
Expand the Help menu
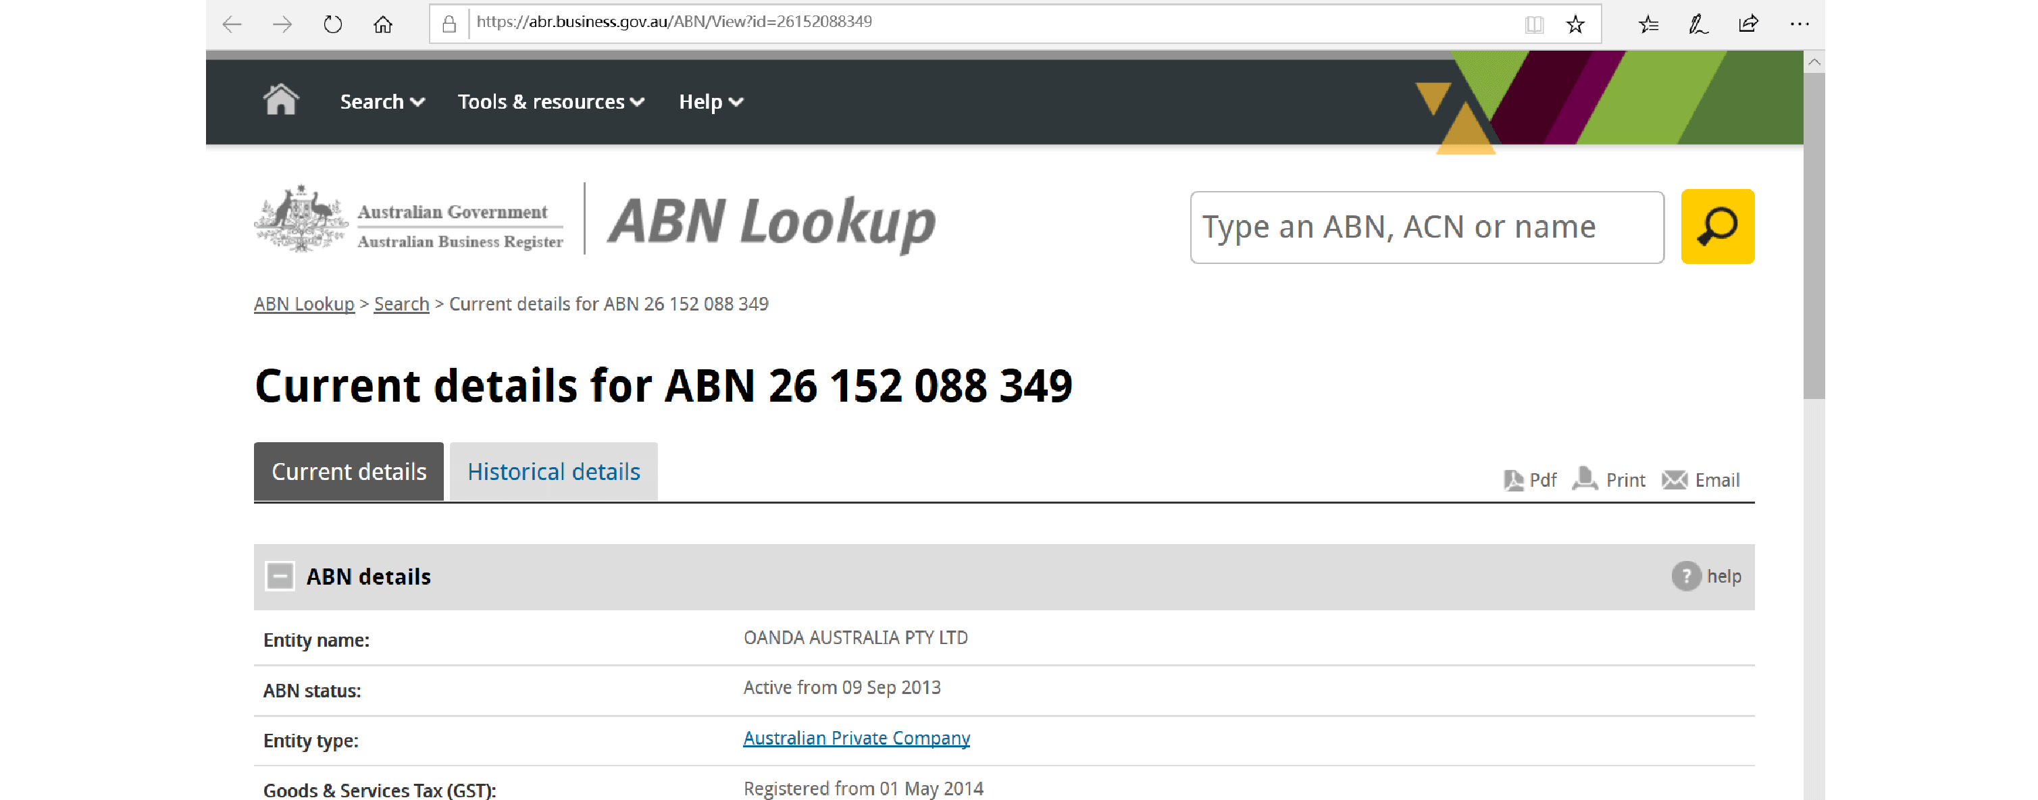(x=711, y=102)
